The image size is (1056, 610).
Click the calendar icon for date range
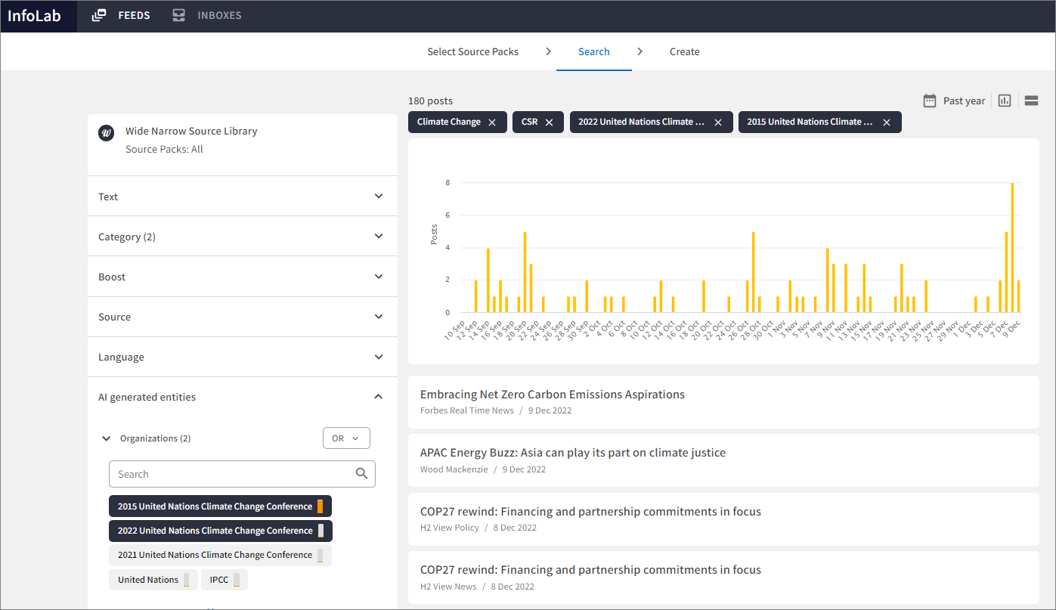coord(930,101)
